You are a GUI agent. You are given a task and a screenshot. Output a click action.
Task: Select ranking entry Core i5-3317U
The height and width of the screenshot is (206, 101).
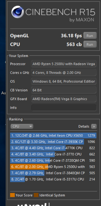point(53,179)
